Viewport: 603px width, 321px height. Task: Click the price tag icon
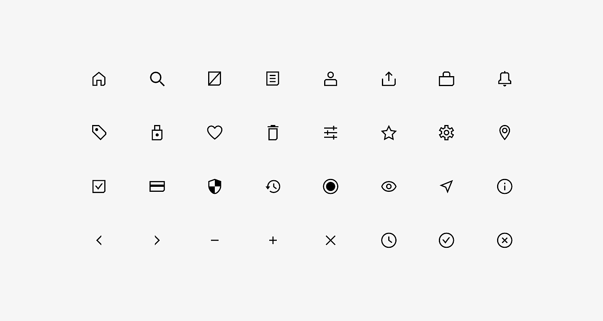tap(99, 132)
